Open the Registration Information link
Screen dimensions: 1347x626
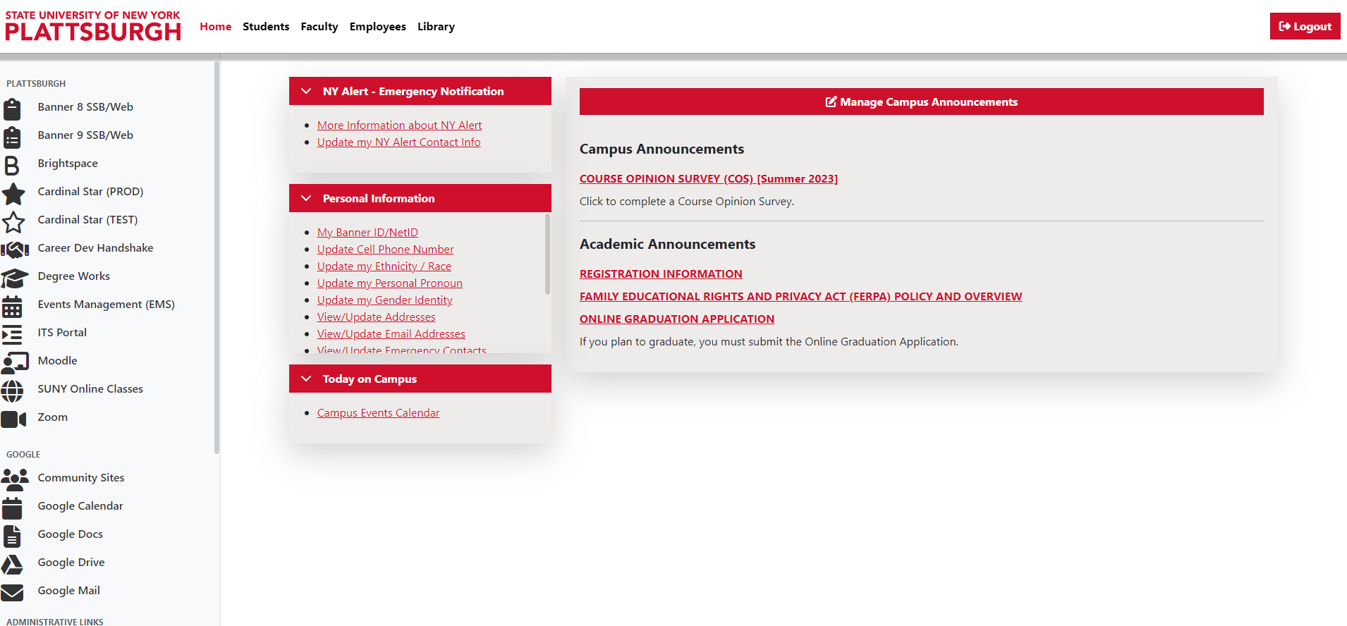(x=661, y=274)
